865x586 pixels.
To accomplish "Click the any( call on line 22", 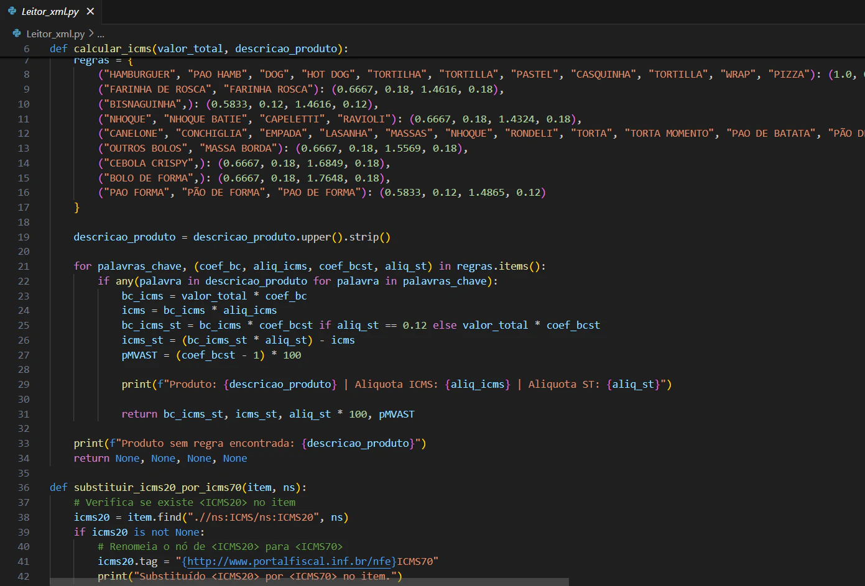I will [127, 281].
